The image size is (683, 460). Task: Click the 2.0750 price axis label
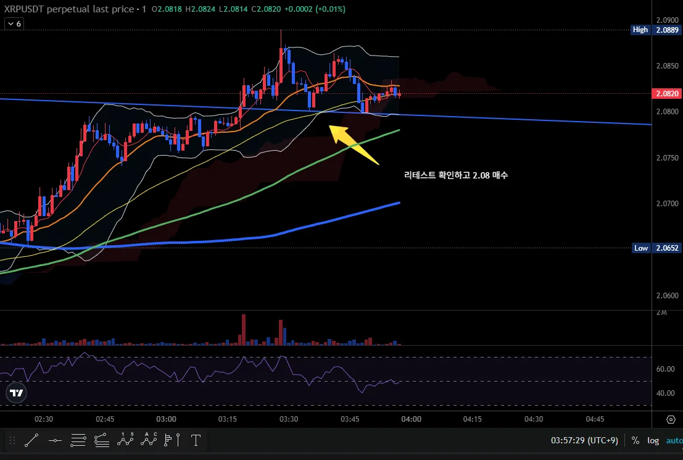(x=668, y=158)
